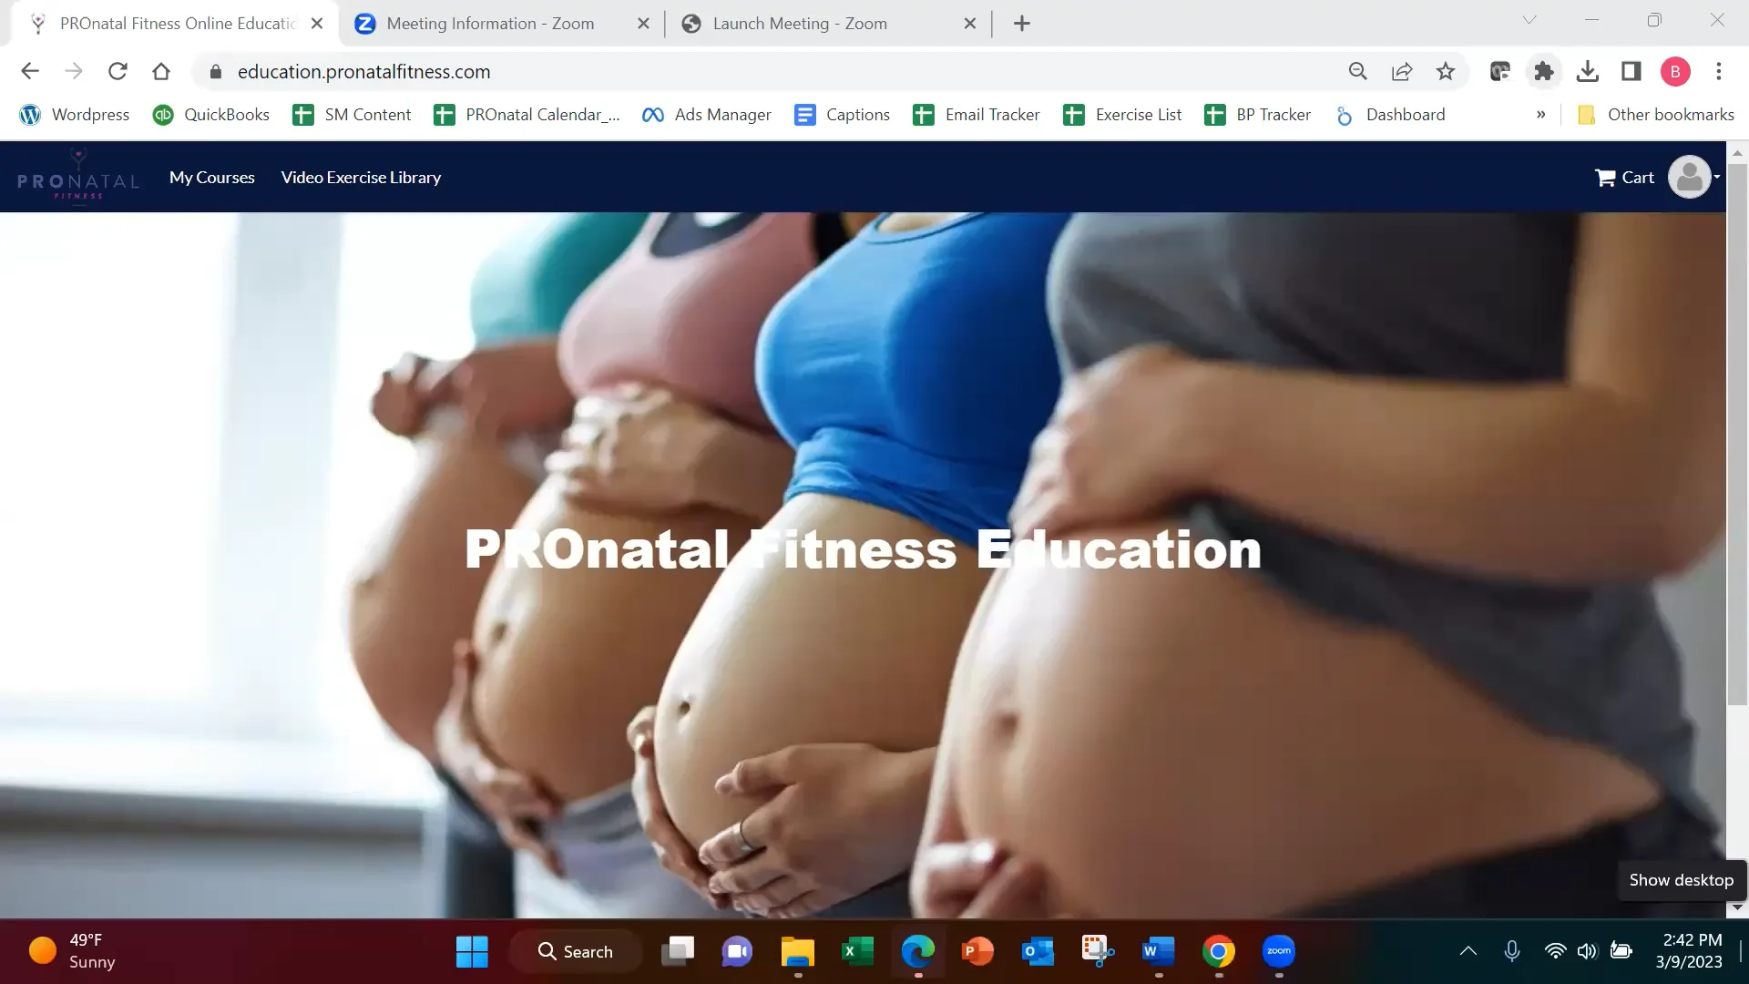The height and width of the screenshot is (984, 1749).
Task: Reload the current page
Action: click(118, 71)
